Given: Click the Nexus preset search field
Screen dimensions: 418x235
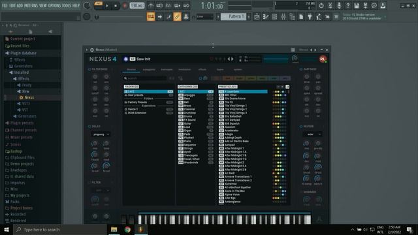Looking at the screenshot, I should (145, 78).
